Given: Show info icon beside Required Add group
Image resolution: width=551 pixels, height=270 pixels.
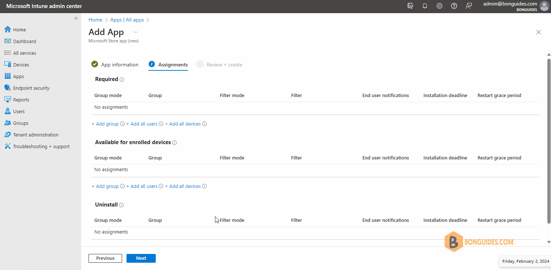Looking at the screenshot, I should [122, 124].
